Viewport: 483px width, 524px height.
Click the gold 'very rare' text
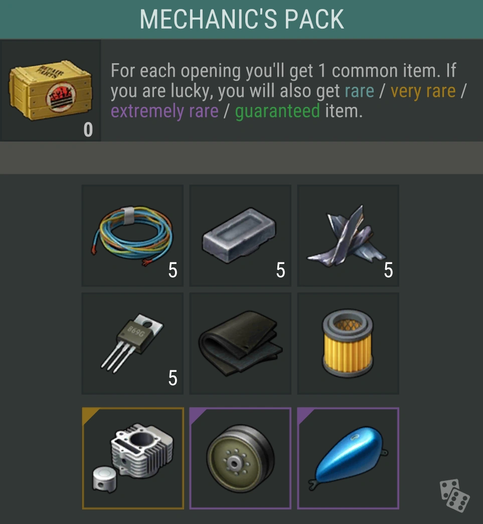tap(423, 91)
